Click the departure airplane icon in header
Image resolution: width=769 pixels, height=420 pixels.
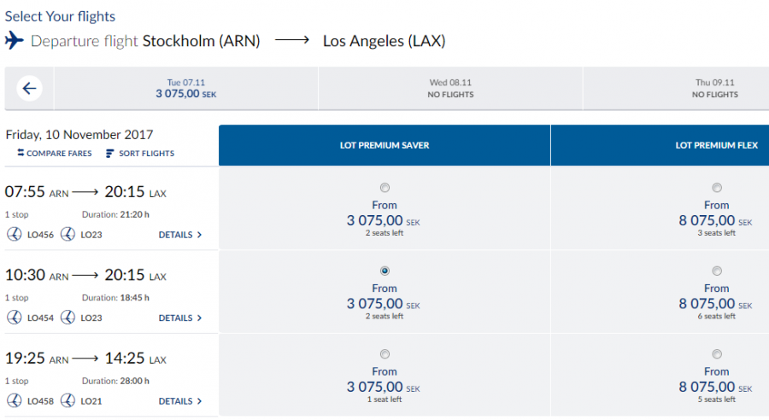pyautogui.click(x=15, y=41)
